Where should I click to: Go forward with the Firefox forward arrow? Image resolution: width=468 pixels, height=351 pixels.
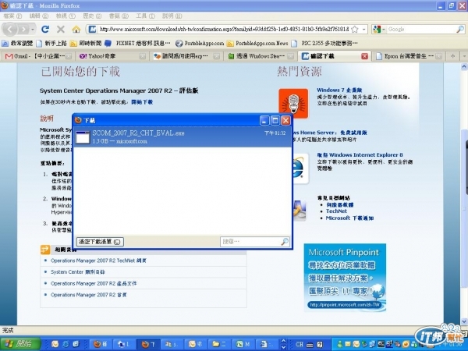click(23, 30)
